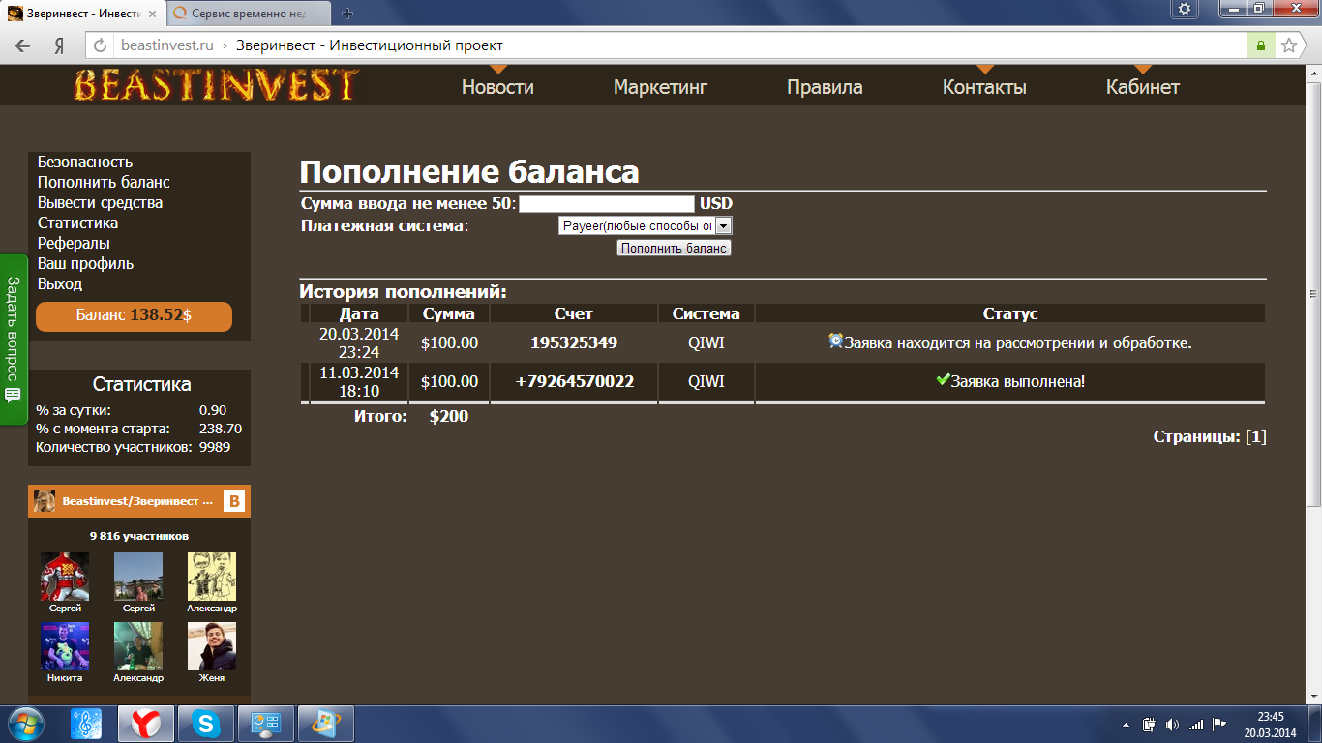Click the Выход logout link

click(60, 284)
